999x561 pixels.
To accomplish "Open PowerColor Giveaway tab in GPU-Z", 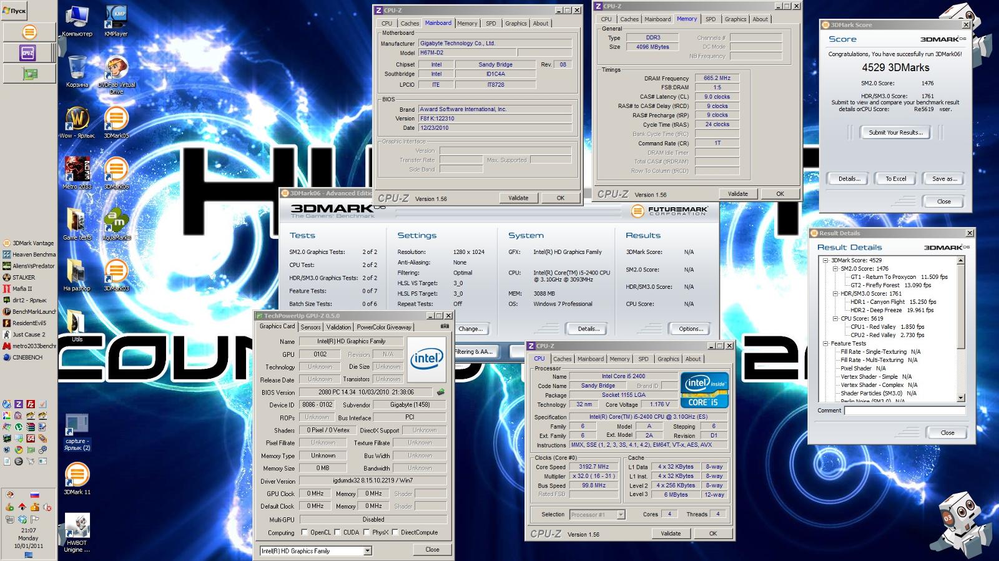I will click(x=384, y=327).
